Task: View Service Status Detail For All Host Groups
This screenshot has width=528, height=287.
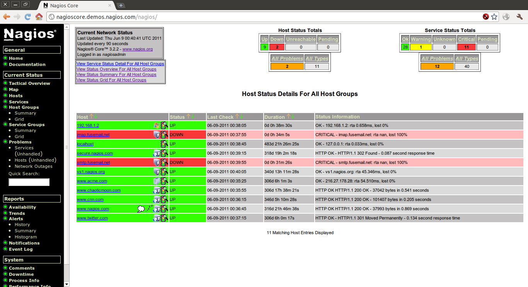Action: tap(120, 64)
